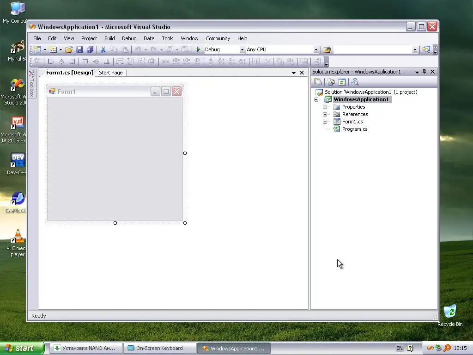Select Program.cs in Solution Explorer
473x355 pixels.
(355, 129)
